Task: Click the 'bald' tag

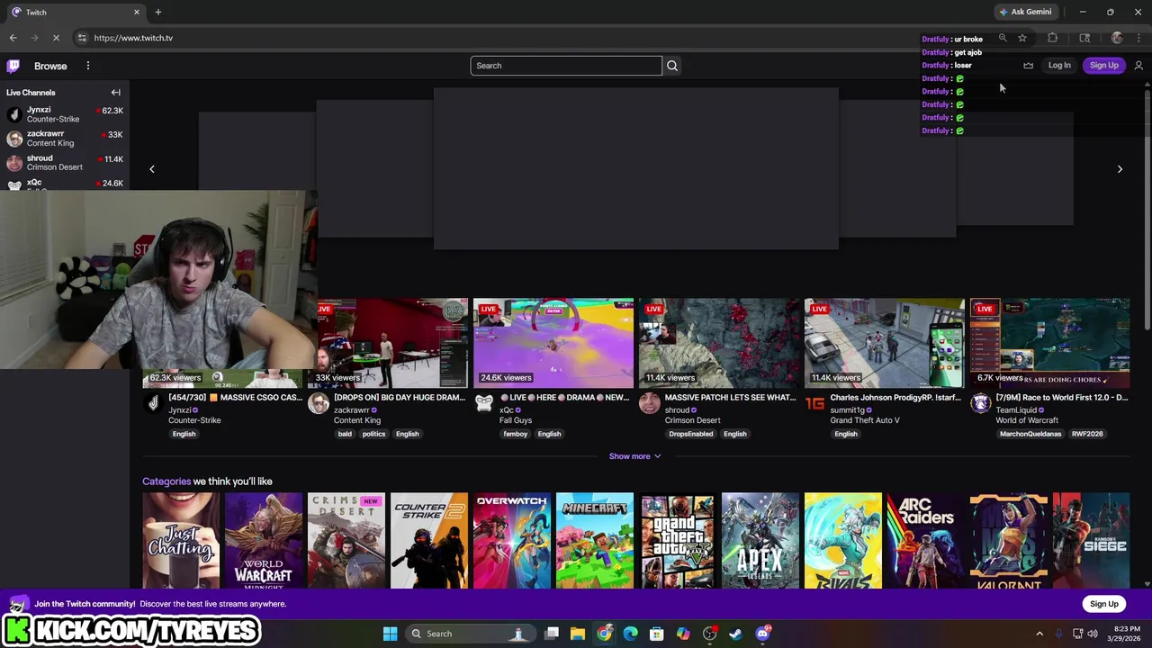Action: point(345,434)
